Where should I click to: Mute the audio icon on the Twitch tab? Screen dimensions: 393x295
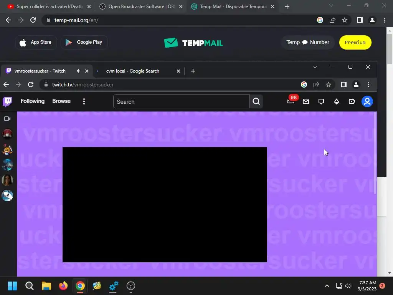pos(78,71)
